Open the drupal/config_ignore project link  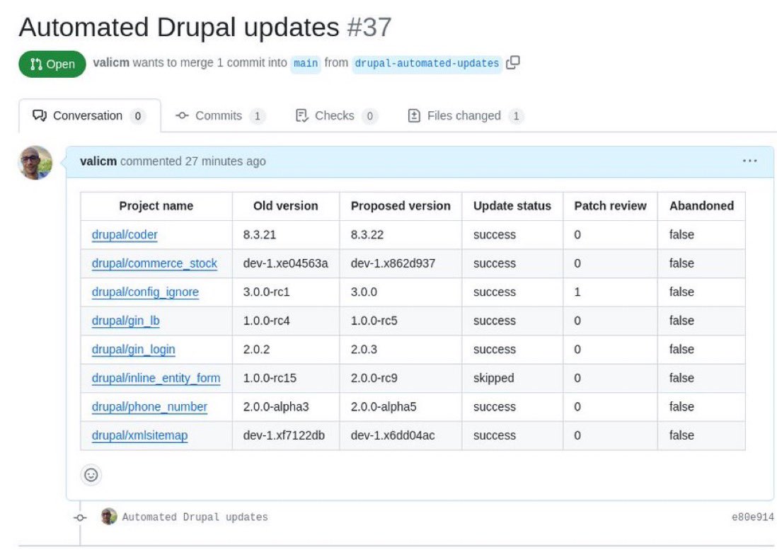pyautogui.click(x=145, y=292)
